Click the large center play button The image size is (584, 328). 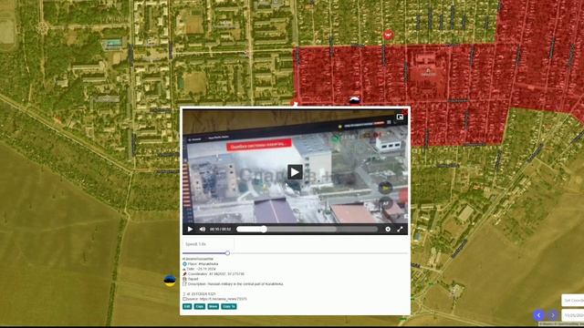[x=295, y=172]
